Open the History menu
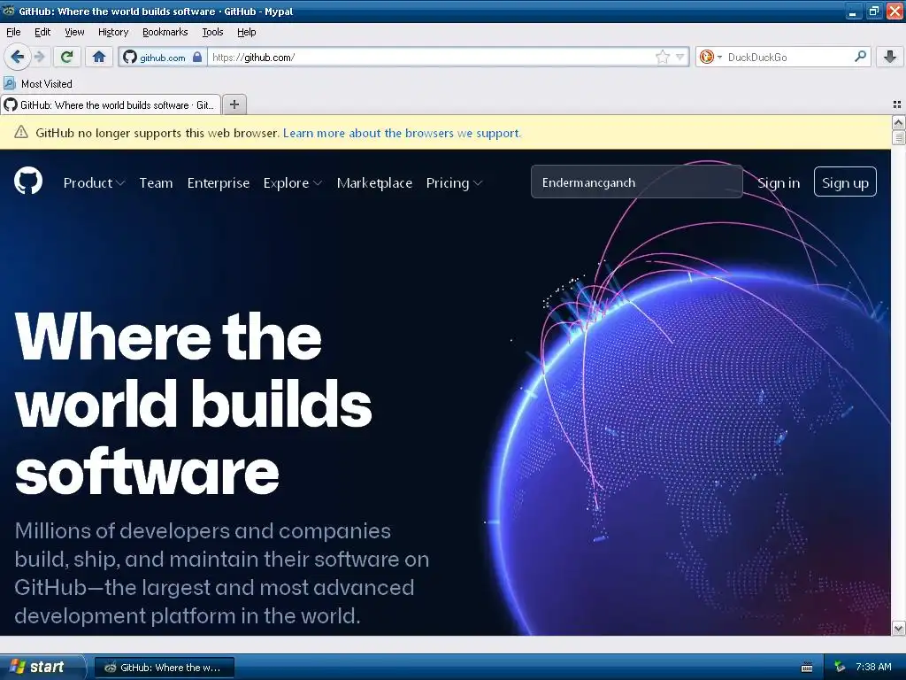The width and height of the screenshot is (906, 680). click(112, 33)
